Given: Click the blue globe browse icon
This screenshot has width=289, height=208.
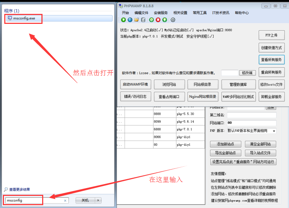Looking at the screenshot, I should [x=130, y=20].
